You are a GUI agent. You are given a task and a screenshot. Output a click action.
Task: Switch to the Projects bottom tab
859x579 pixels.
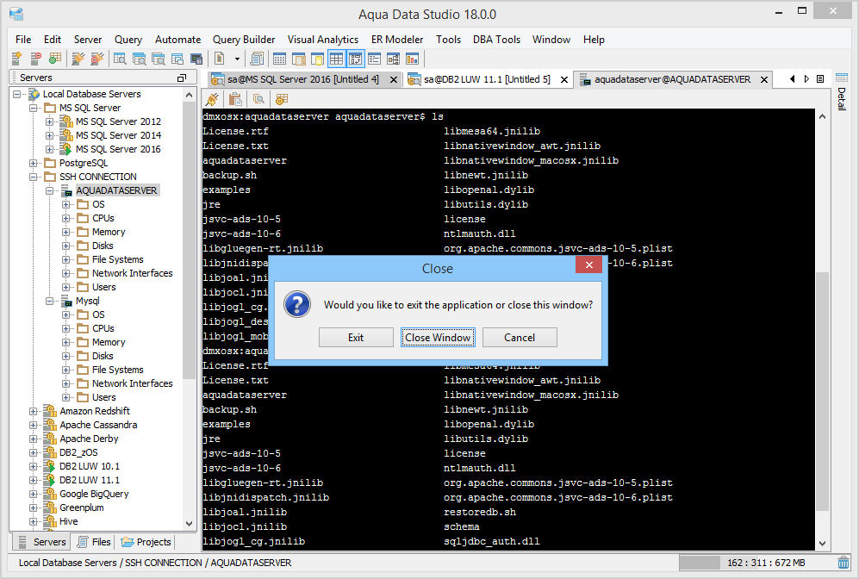tap(146, 542)
